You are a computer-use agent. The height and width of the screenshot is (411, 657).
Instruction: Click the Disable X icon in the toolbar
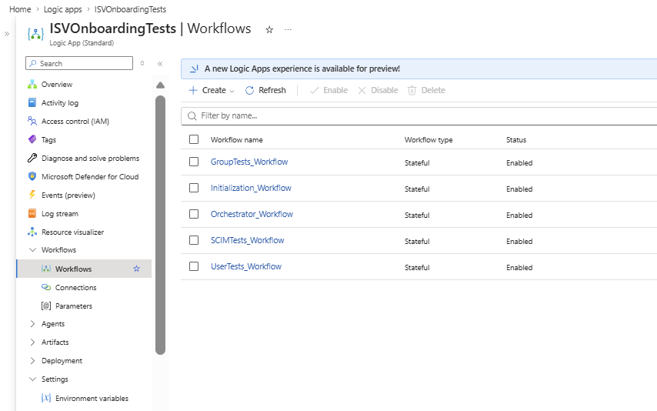coord(362,90)
